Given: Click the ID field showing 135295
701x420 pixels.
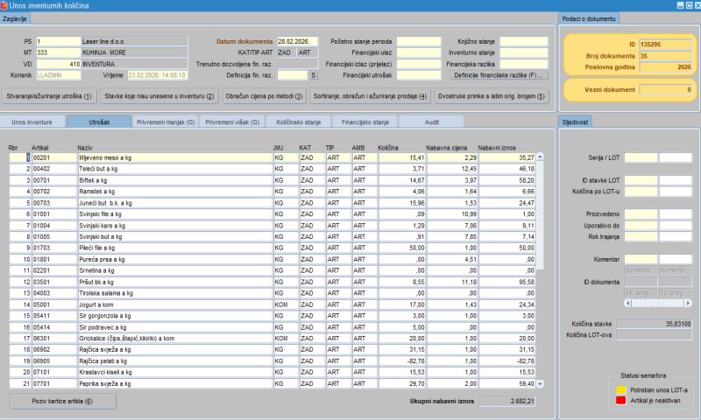Looking at the screenshot, I should [665, 44].
